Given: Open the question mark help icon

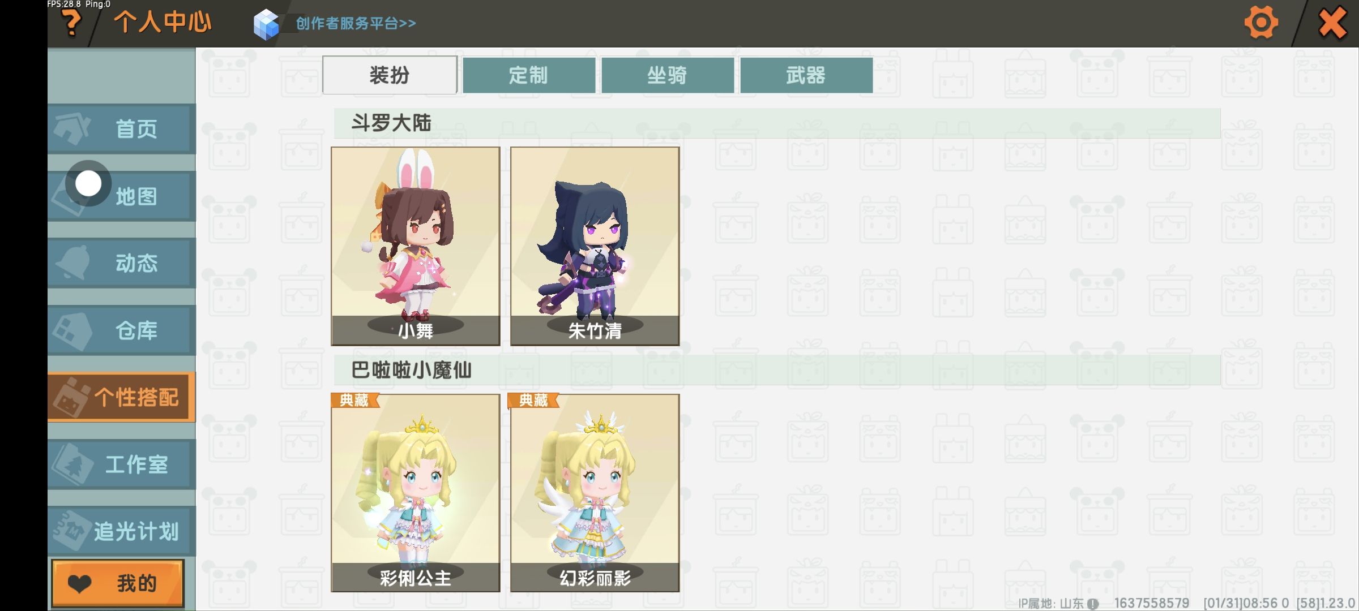Looking at the screenshot, I should click(71, 23).
